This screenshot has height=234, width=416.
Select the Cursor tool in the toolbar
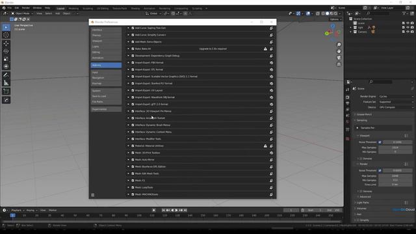coord(6,35)
